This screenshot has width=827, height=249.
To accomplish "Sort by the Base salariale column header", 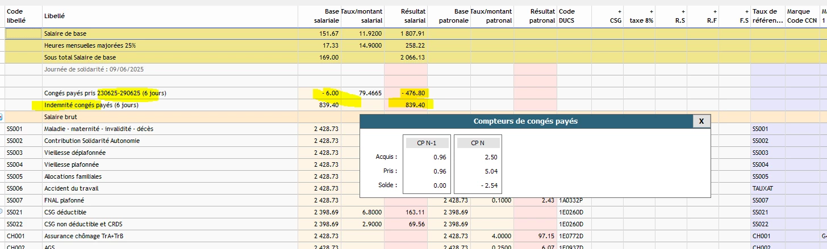I will pos(319,15).
